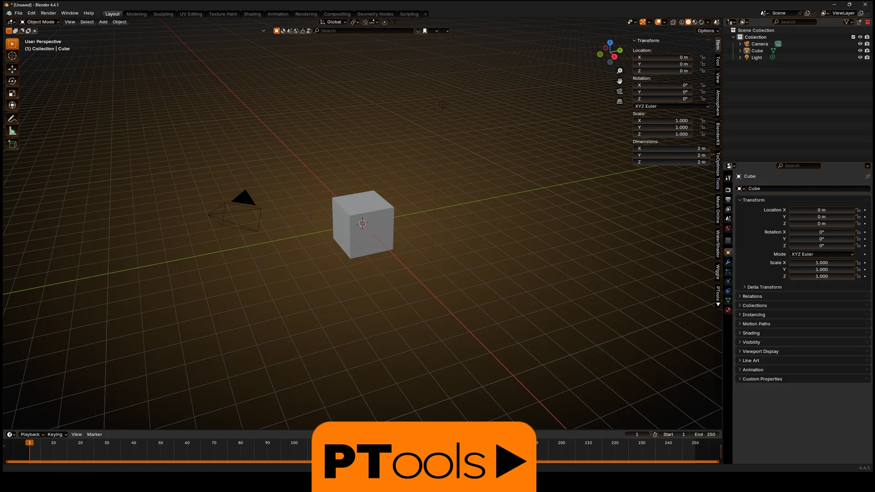The image size is (875, 492).
Task: Switch to the Shading workspace tab
Action: click(252, 14)
